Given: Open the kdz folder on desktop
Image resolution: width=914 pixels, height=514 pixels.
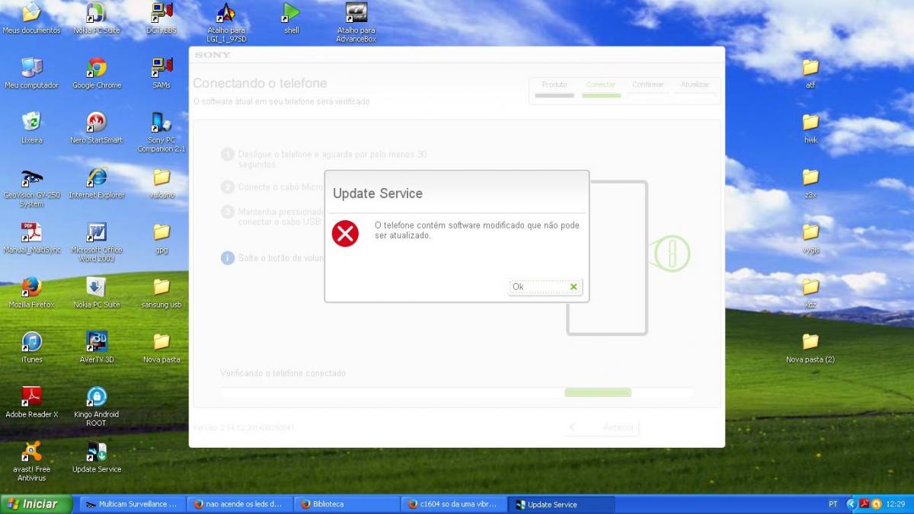Looking at the screenshot, I should tap(810, 292).
